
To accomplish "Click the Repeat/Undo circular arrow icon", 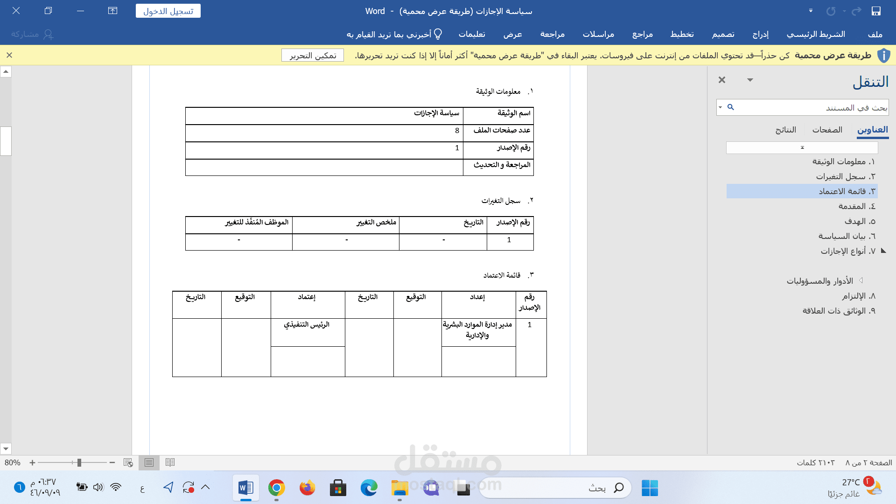I will [x=831, y=11].
